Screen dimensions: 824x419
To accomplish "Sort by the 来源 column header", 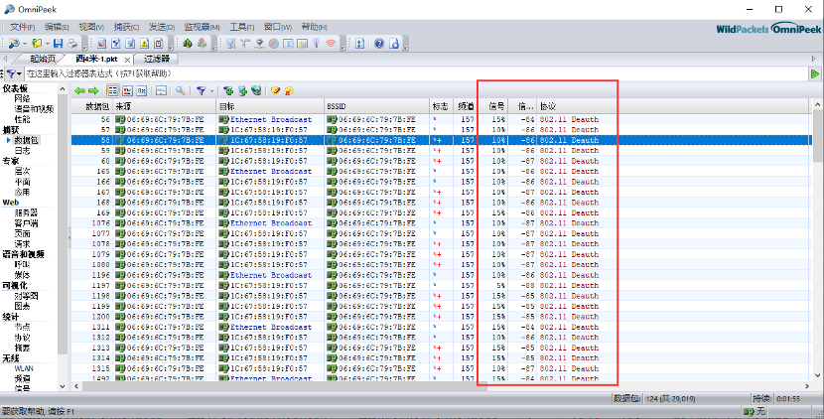I will (x=165, y=106).
